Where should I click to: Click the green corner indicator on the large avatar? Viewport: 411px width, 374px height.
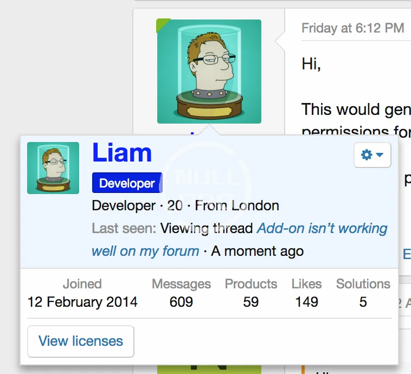click(x=162, y=24)
